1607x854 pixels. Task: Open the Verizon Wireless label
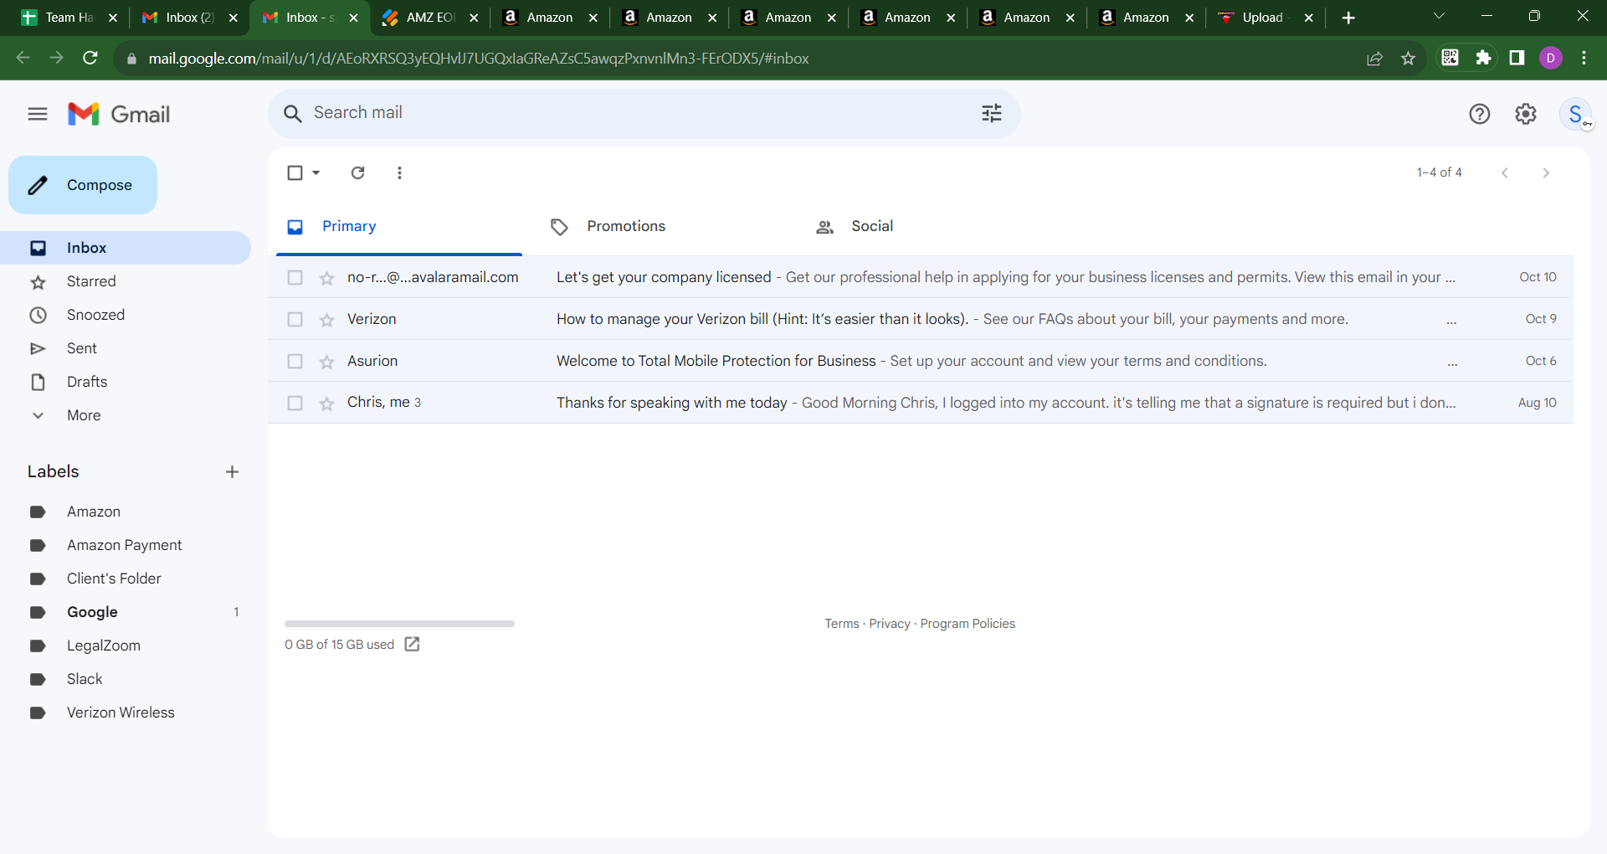[x=121, y=713]
